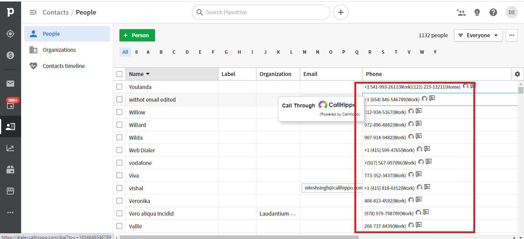
Task: Click the green + Person button
Action: [x=137, y=35]
